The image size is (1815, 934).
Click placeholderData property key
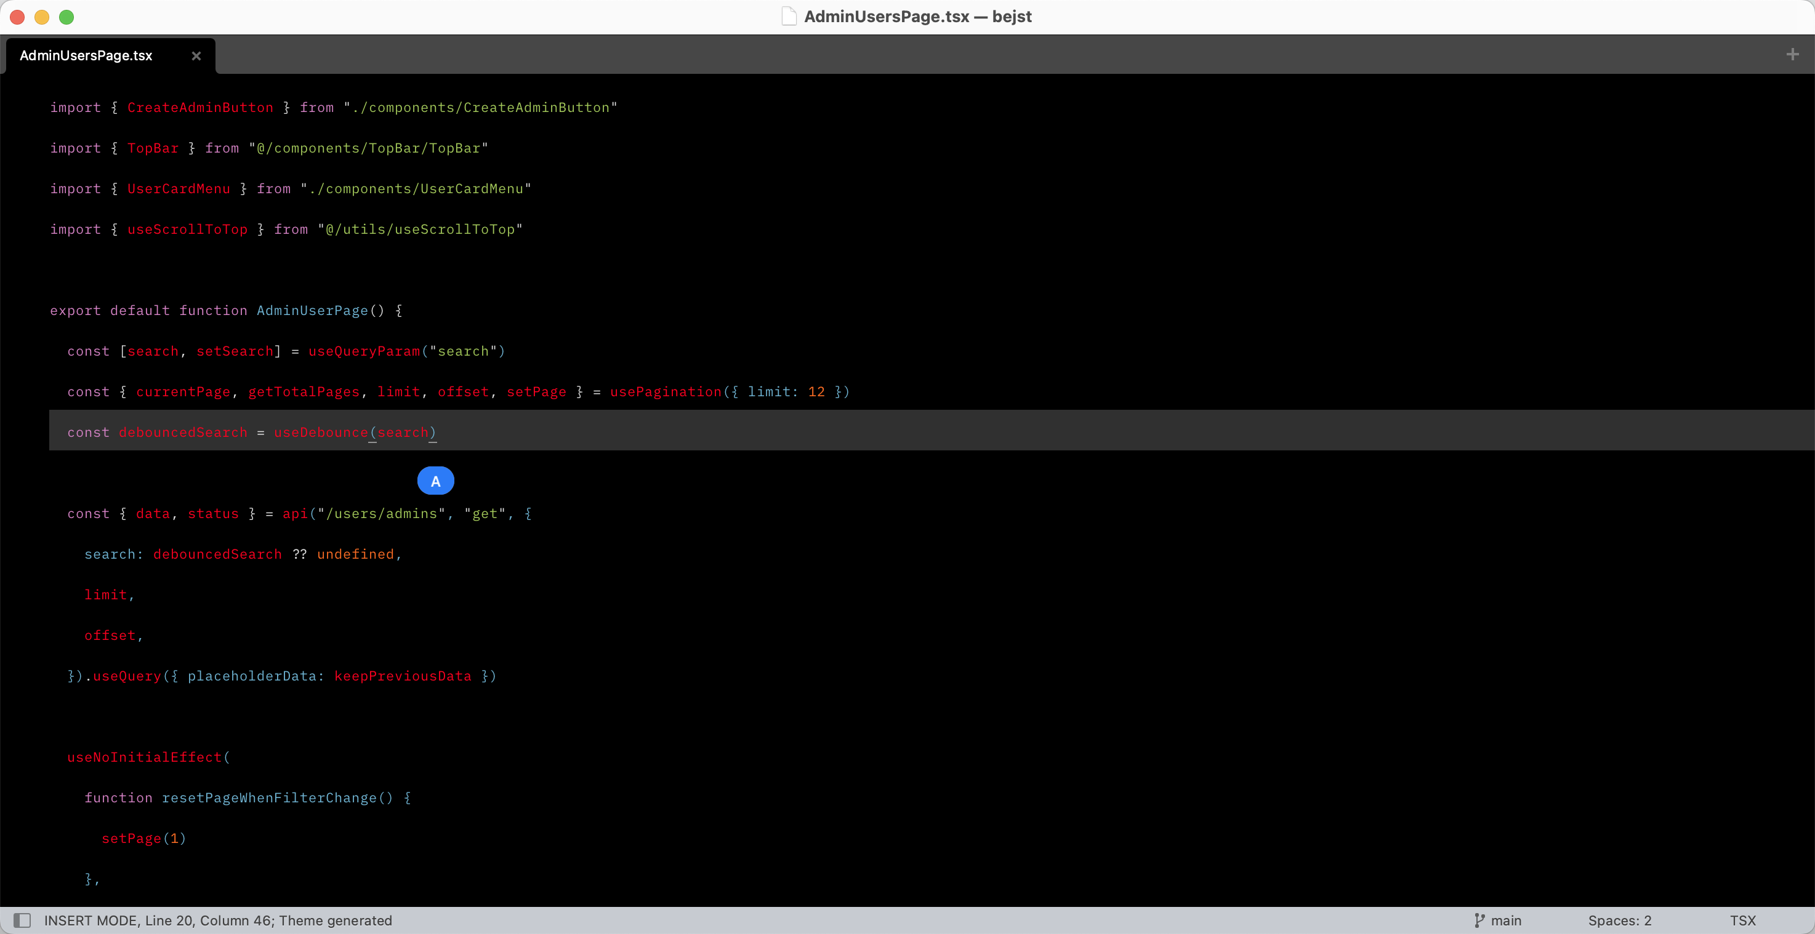tap(252, 676)
